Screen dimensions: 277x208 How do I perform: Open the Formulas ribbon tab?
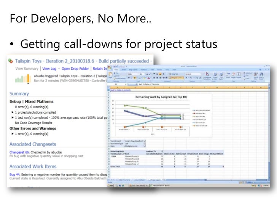(143, 70)
